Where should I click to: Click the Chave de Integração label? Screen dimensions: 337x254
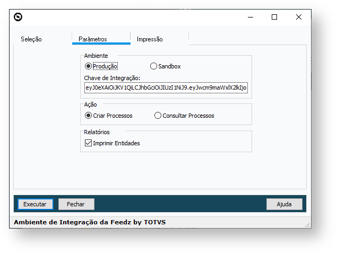coord(112,78)
